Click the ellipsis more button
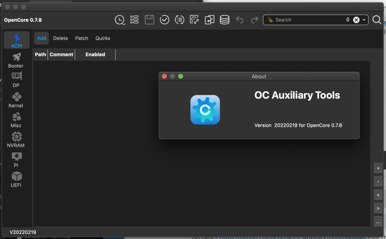This screenshot has width=386, height=239. coord(378,222)
